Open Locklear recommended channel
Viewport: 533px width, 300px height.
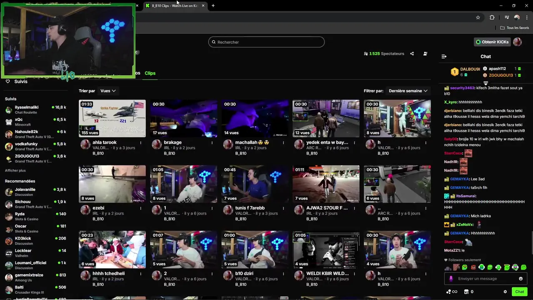pyautogui.click(x=35, y=253)
